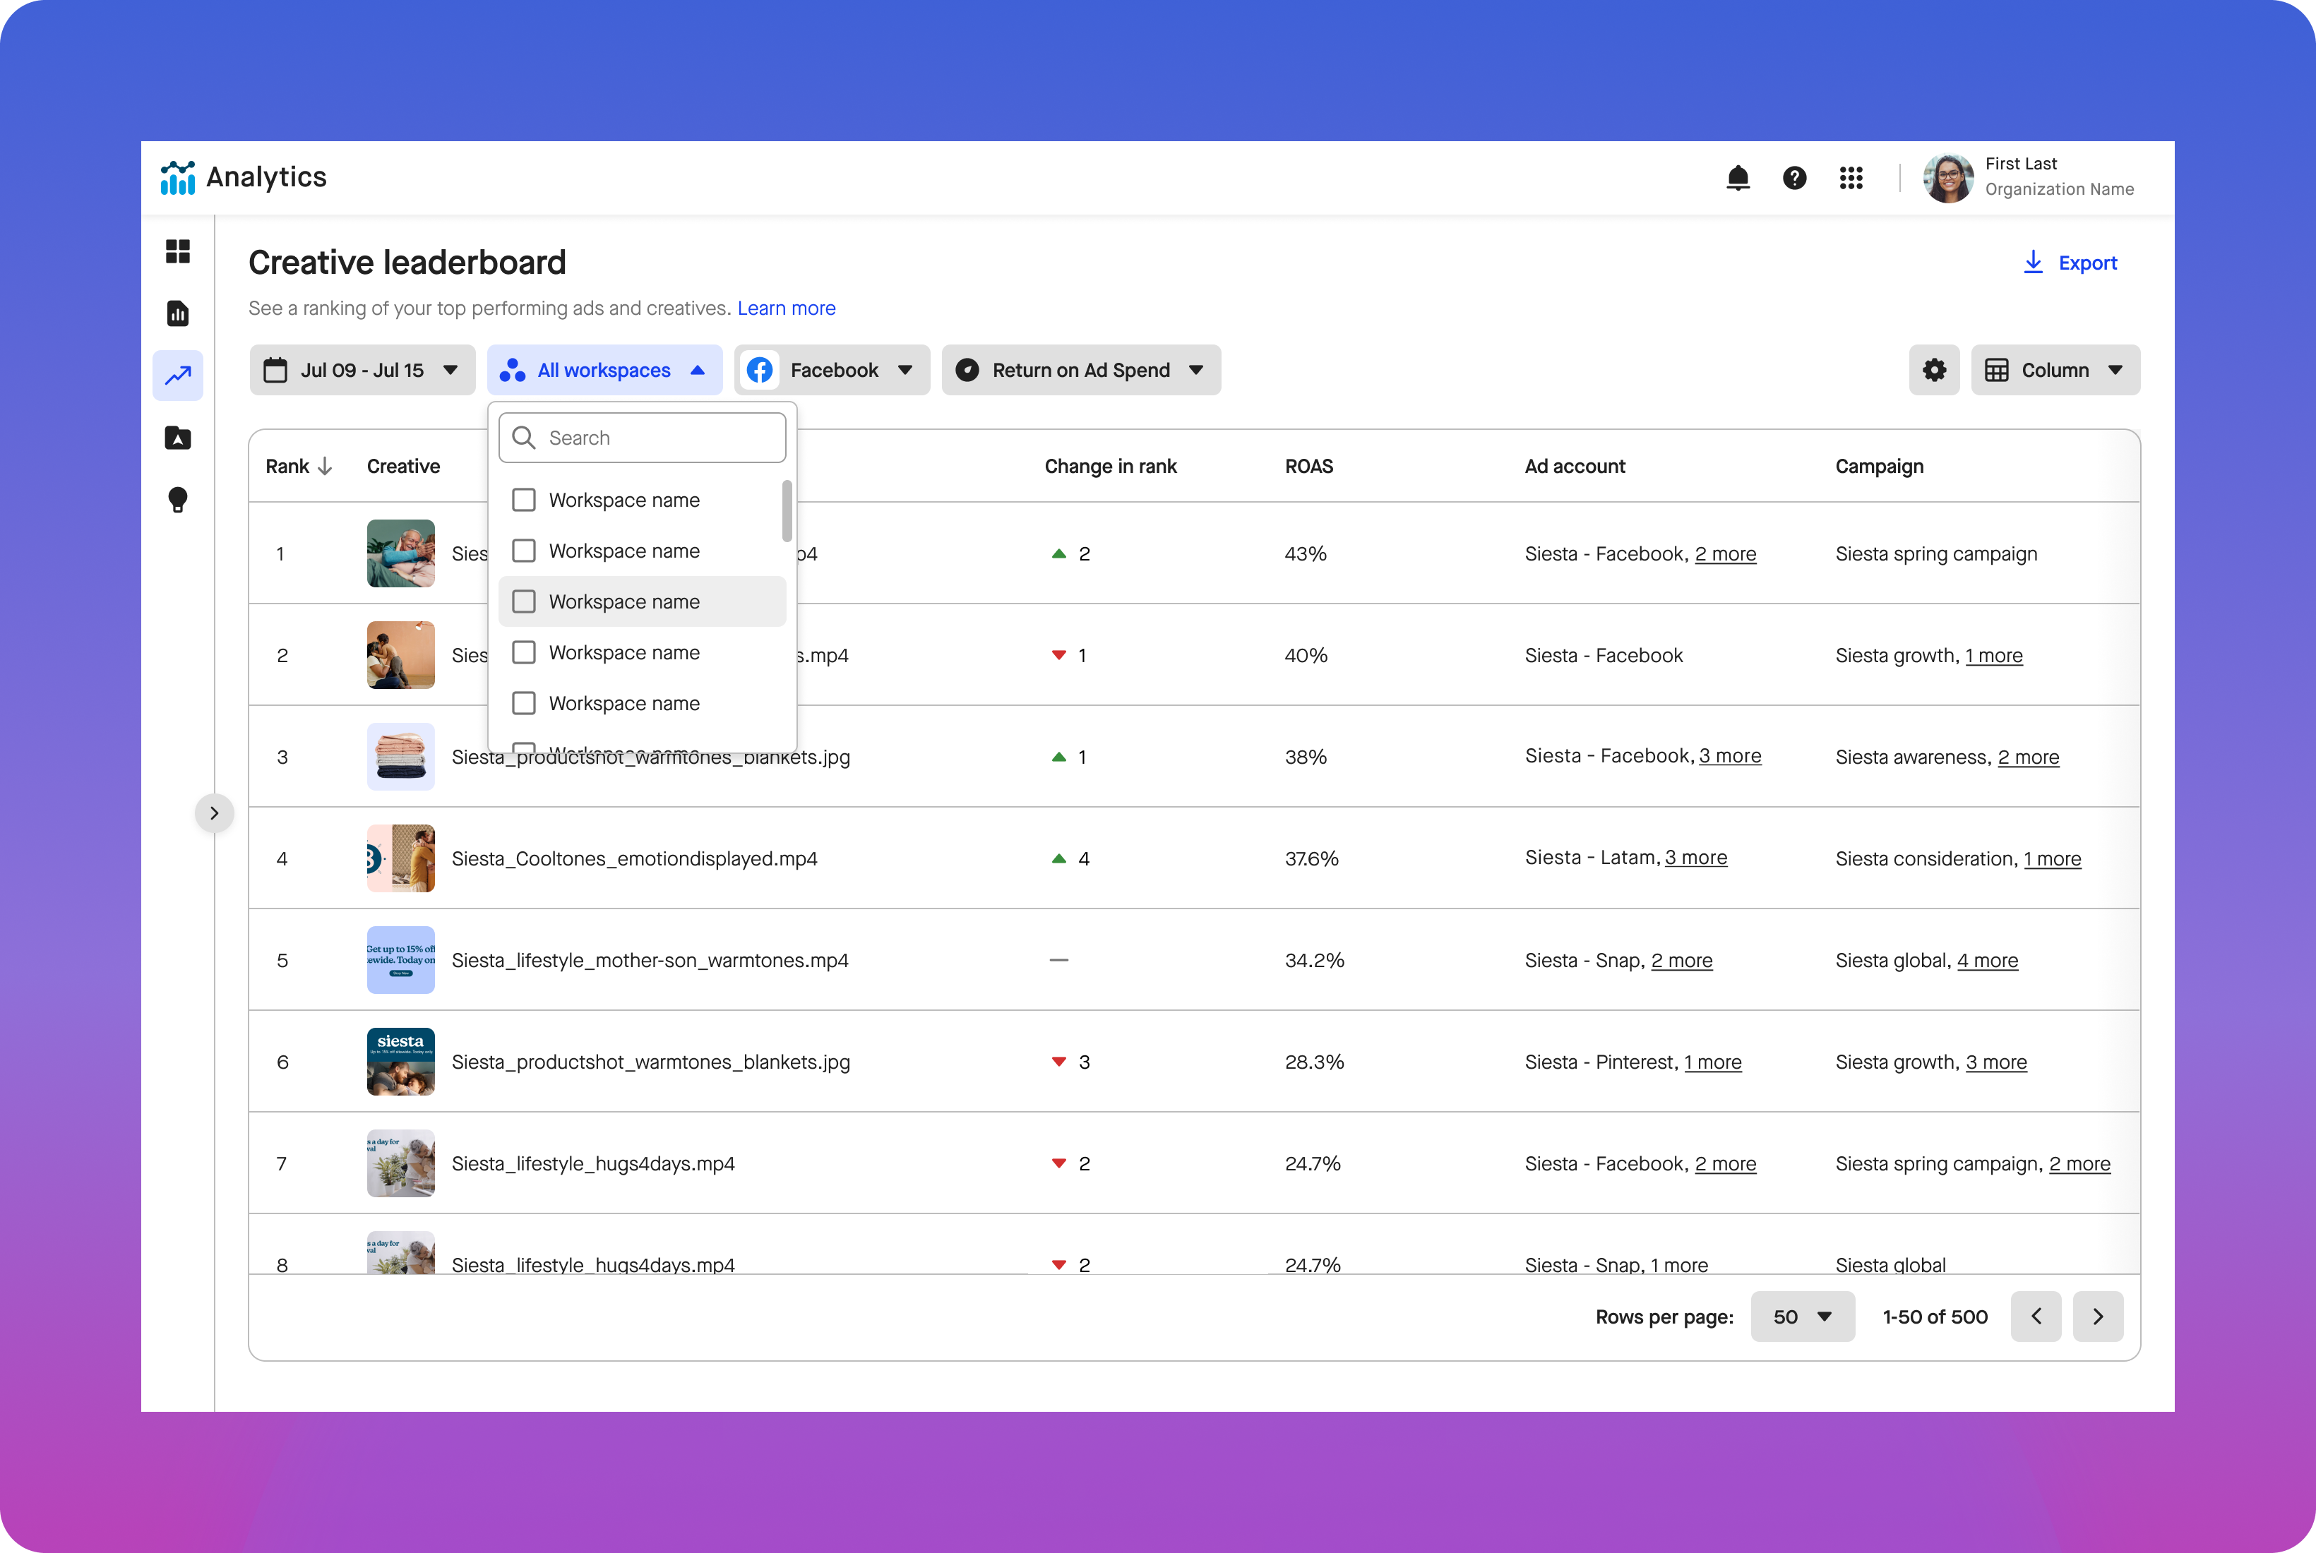This screenshot has height=1553, width=2316.
Task: Check the first Workspace name checkbox
Action: (524, 500)
